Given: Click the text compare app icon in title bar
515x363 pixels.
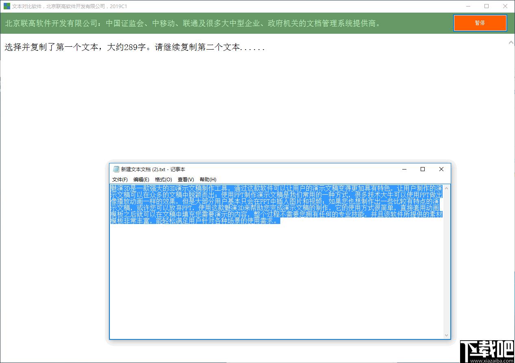Looking at the screenshot, I should (7, 6).
